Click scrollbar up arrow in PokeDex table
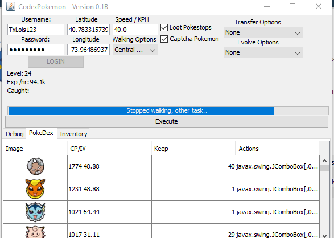This screenshot has height=238, width=334. point(324,161)
